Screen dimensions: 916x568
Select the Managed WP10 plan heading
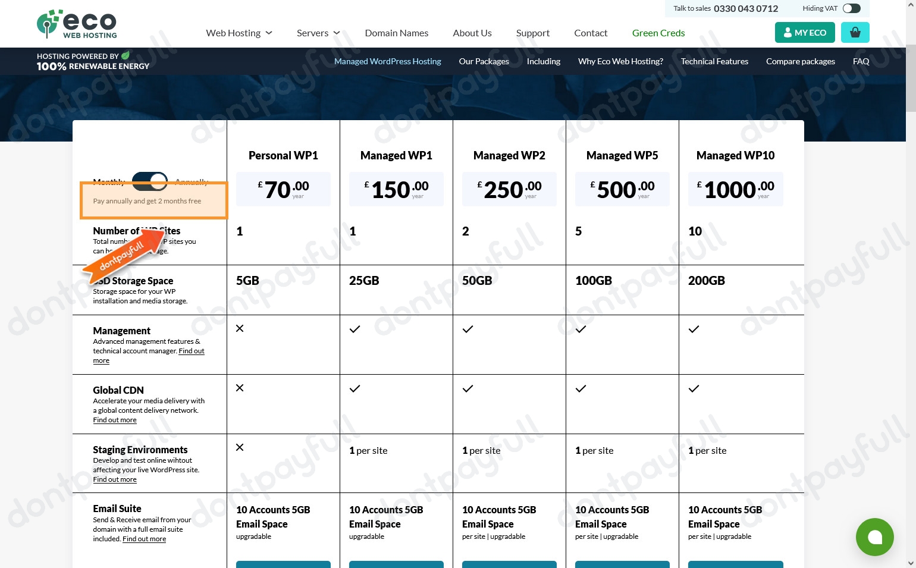pos(735,155)
